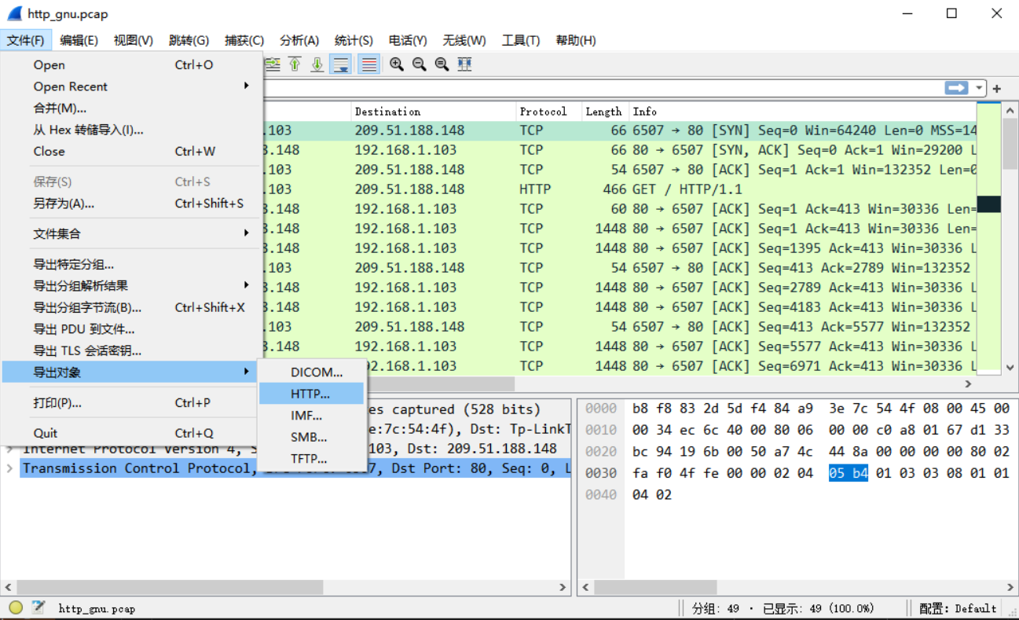The image size is (1019, 620).
Task: Open the 捕获(C) menu
Action: [244, 40]
